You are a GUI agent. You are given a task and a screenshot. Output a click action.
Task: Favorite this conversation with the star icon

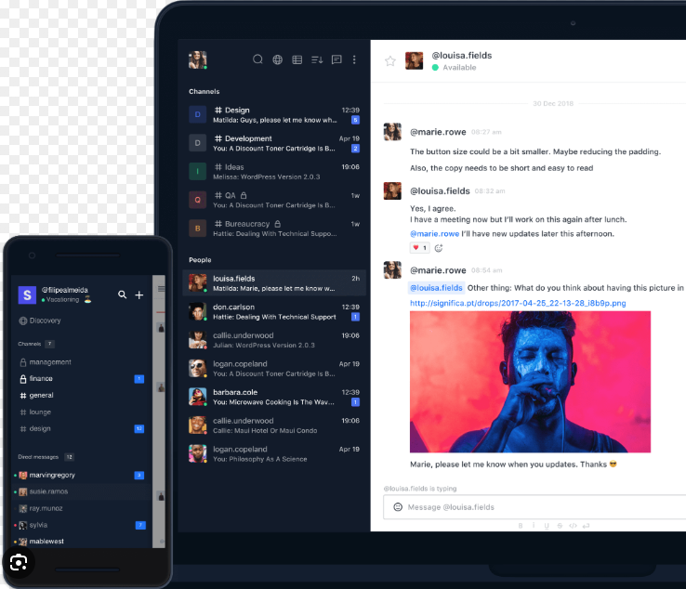pos(390,60)
